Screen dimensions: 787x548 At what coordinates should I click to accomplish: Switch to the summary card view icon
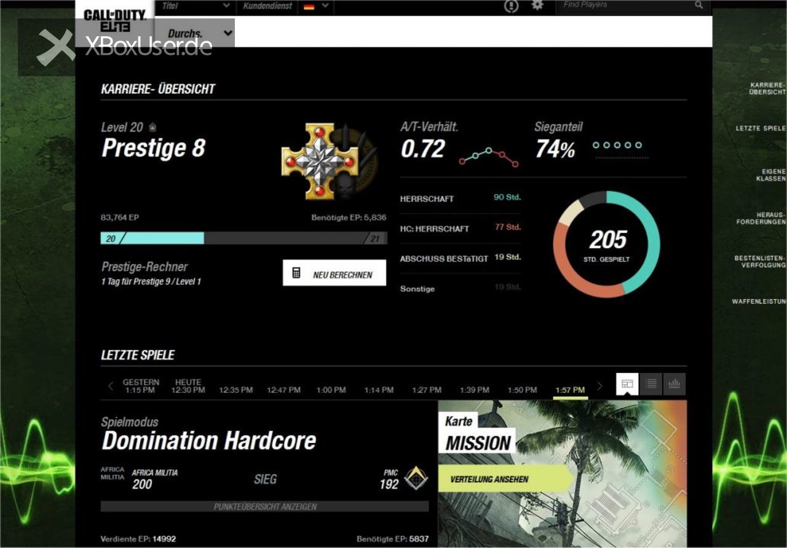[x=627, y=384]
